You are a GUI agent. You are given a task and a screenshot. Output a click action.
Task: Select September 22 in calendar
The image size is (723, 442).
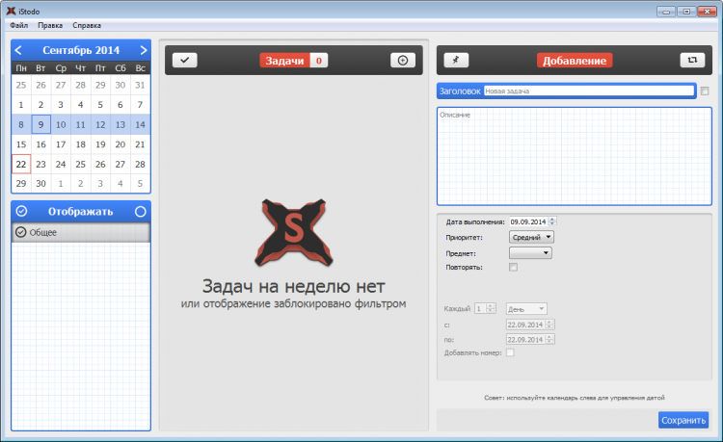(21, 164)
